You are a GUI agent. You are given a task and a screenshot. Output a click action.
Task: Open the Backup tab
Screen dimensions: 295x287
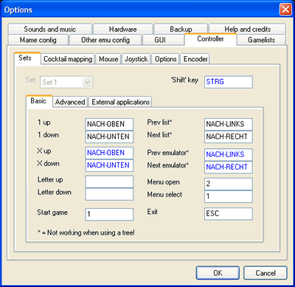click(181, 29)
